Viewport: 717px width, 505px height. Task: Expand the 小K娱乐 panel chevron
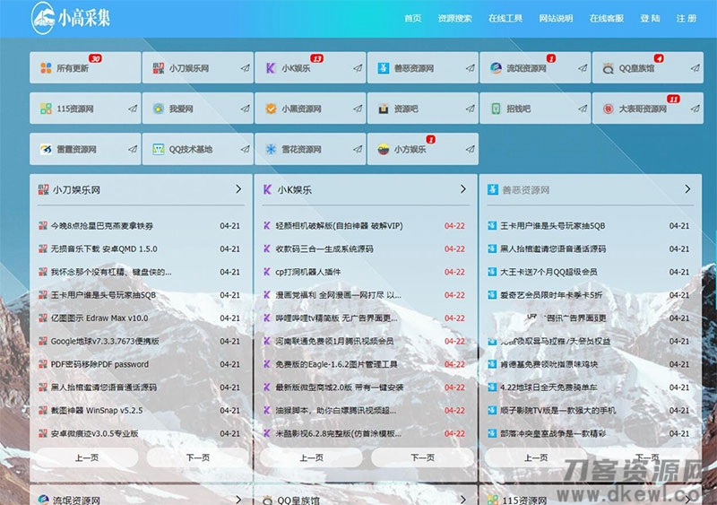(462, 189)
